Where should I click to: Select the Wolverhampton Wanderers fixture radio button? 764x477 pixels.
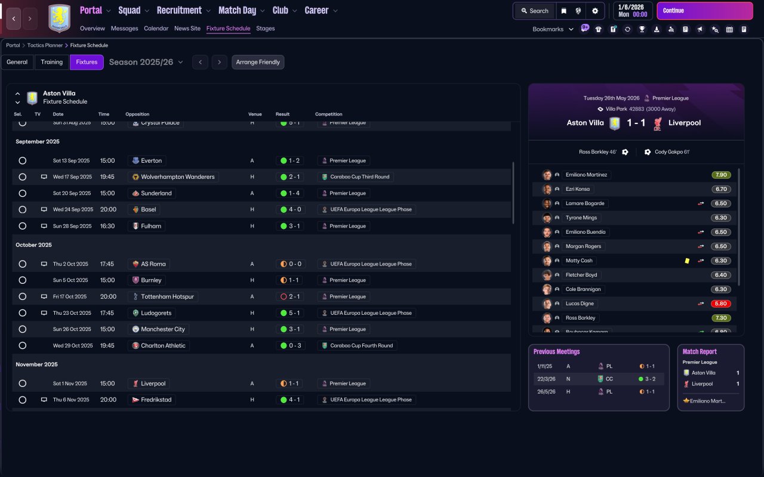[22, 177]
